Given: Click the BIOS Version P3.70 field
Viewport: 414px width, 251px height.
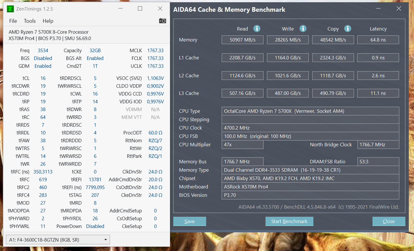Looking at the screenshot, I should pyautogui.click(x=310, y=195).
